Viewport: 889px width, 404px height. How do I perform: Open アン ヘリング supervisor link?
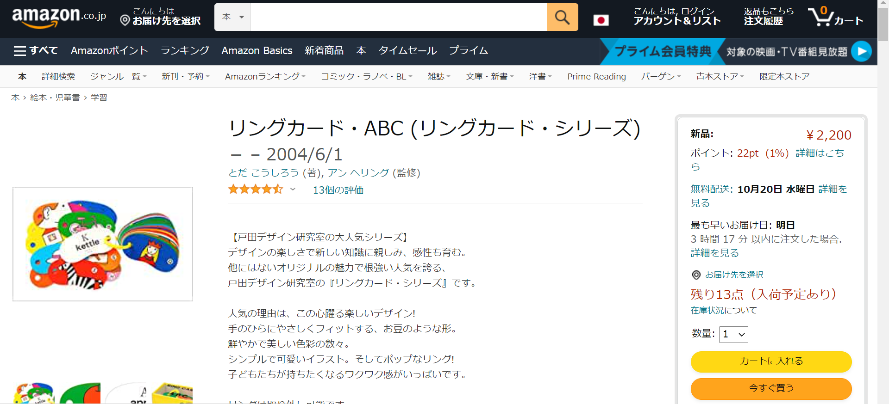click(358, 173)
